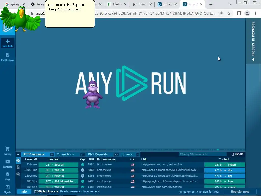Close the gulag browser tab
Screen dimensions: 261x196
point(24,4)
